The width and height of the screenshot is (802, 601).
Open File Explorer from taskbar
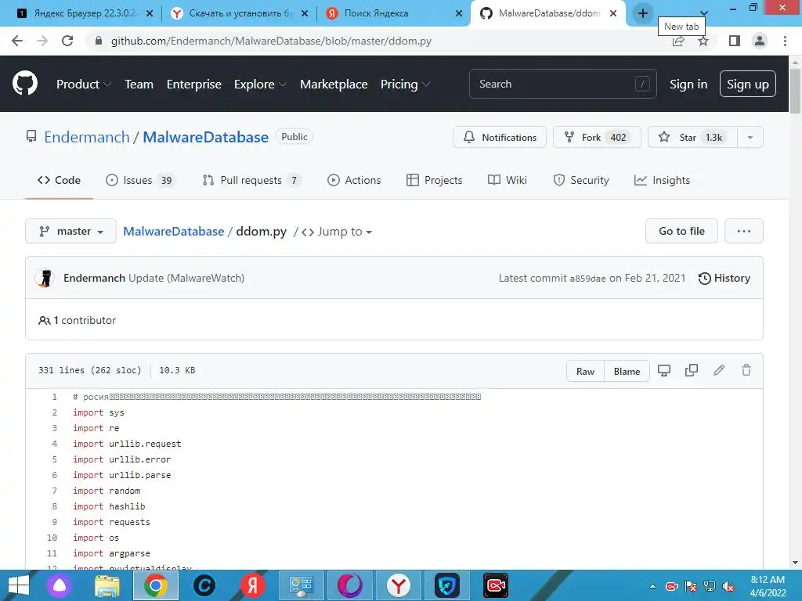107,585
